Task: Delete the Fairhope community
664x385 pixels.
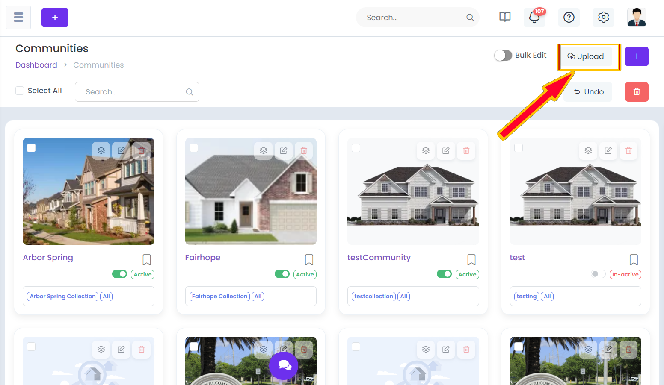Action: [x=304, y=150]
